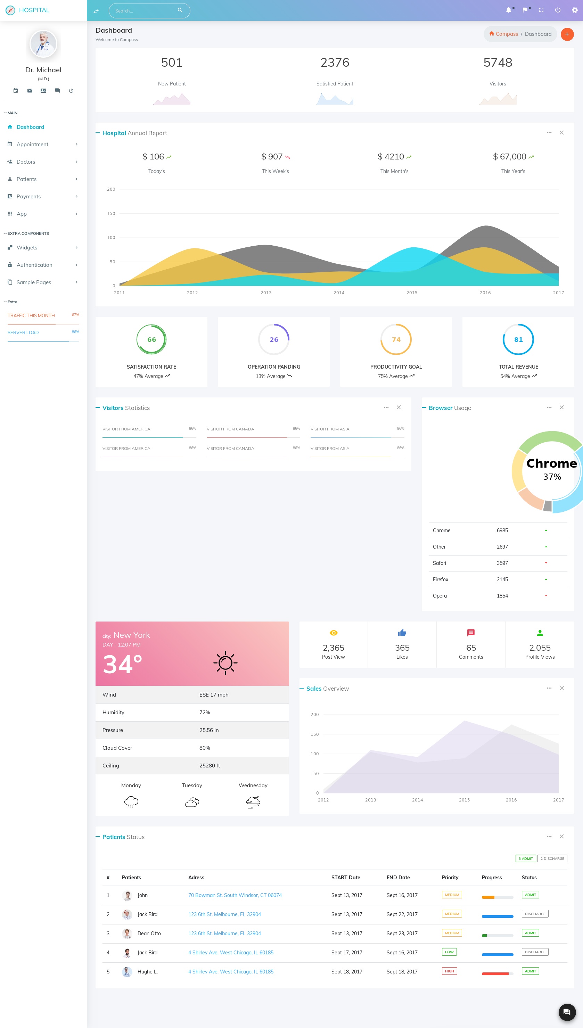Click the Wednesday windy weather icon

pyautogui.click(x=253, y=802)
